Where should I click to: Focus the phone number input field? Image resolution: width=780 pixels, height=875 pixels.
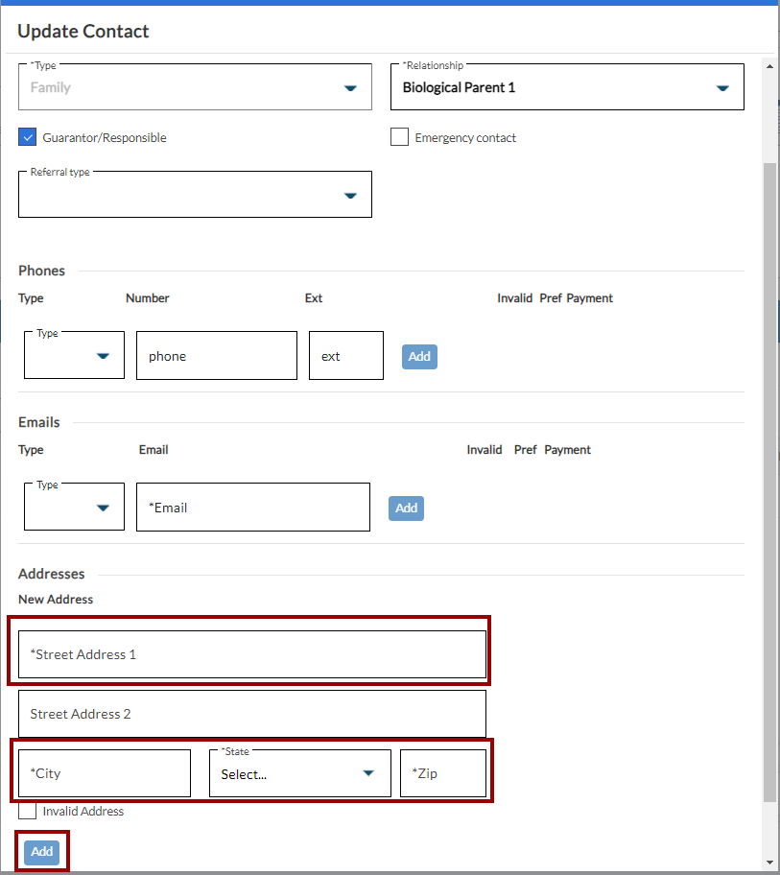(216, 356)
